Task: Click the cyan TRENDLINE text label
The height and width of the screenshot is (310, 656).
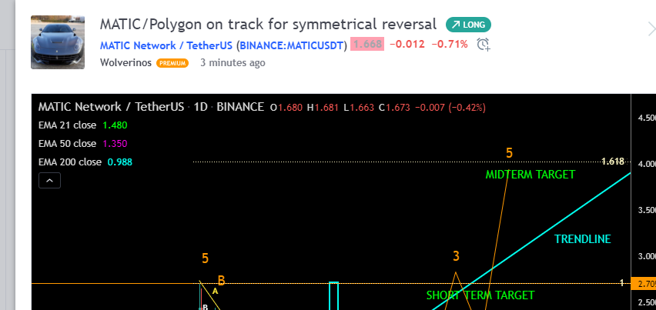Action: point(582,239)
